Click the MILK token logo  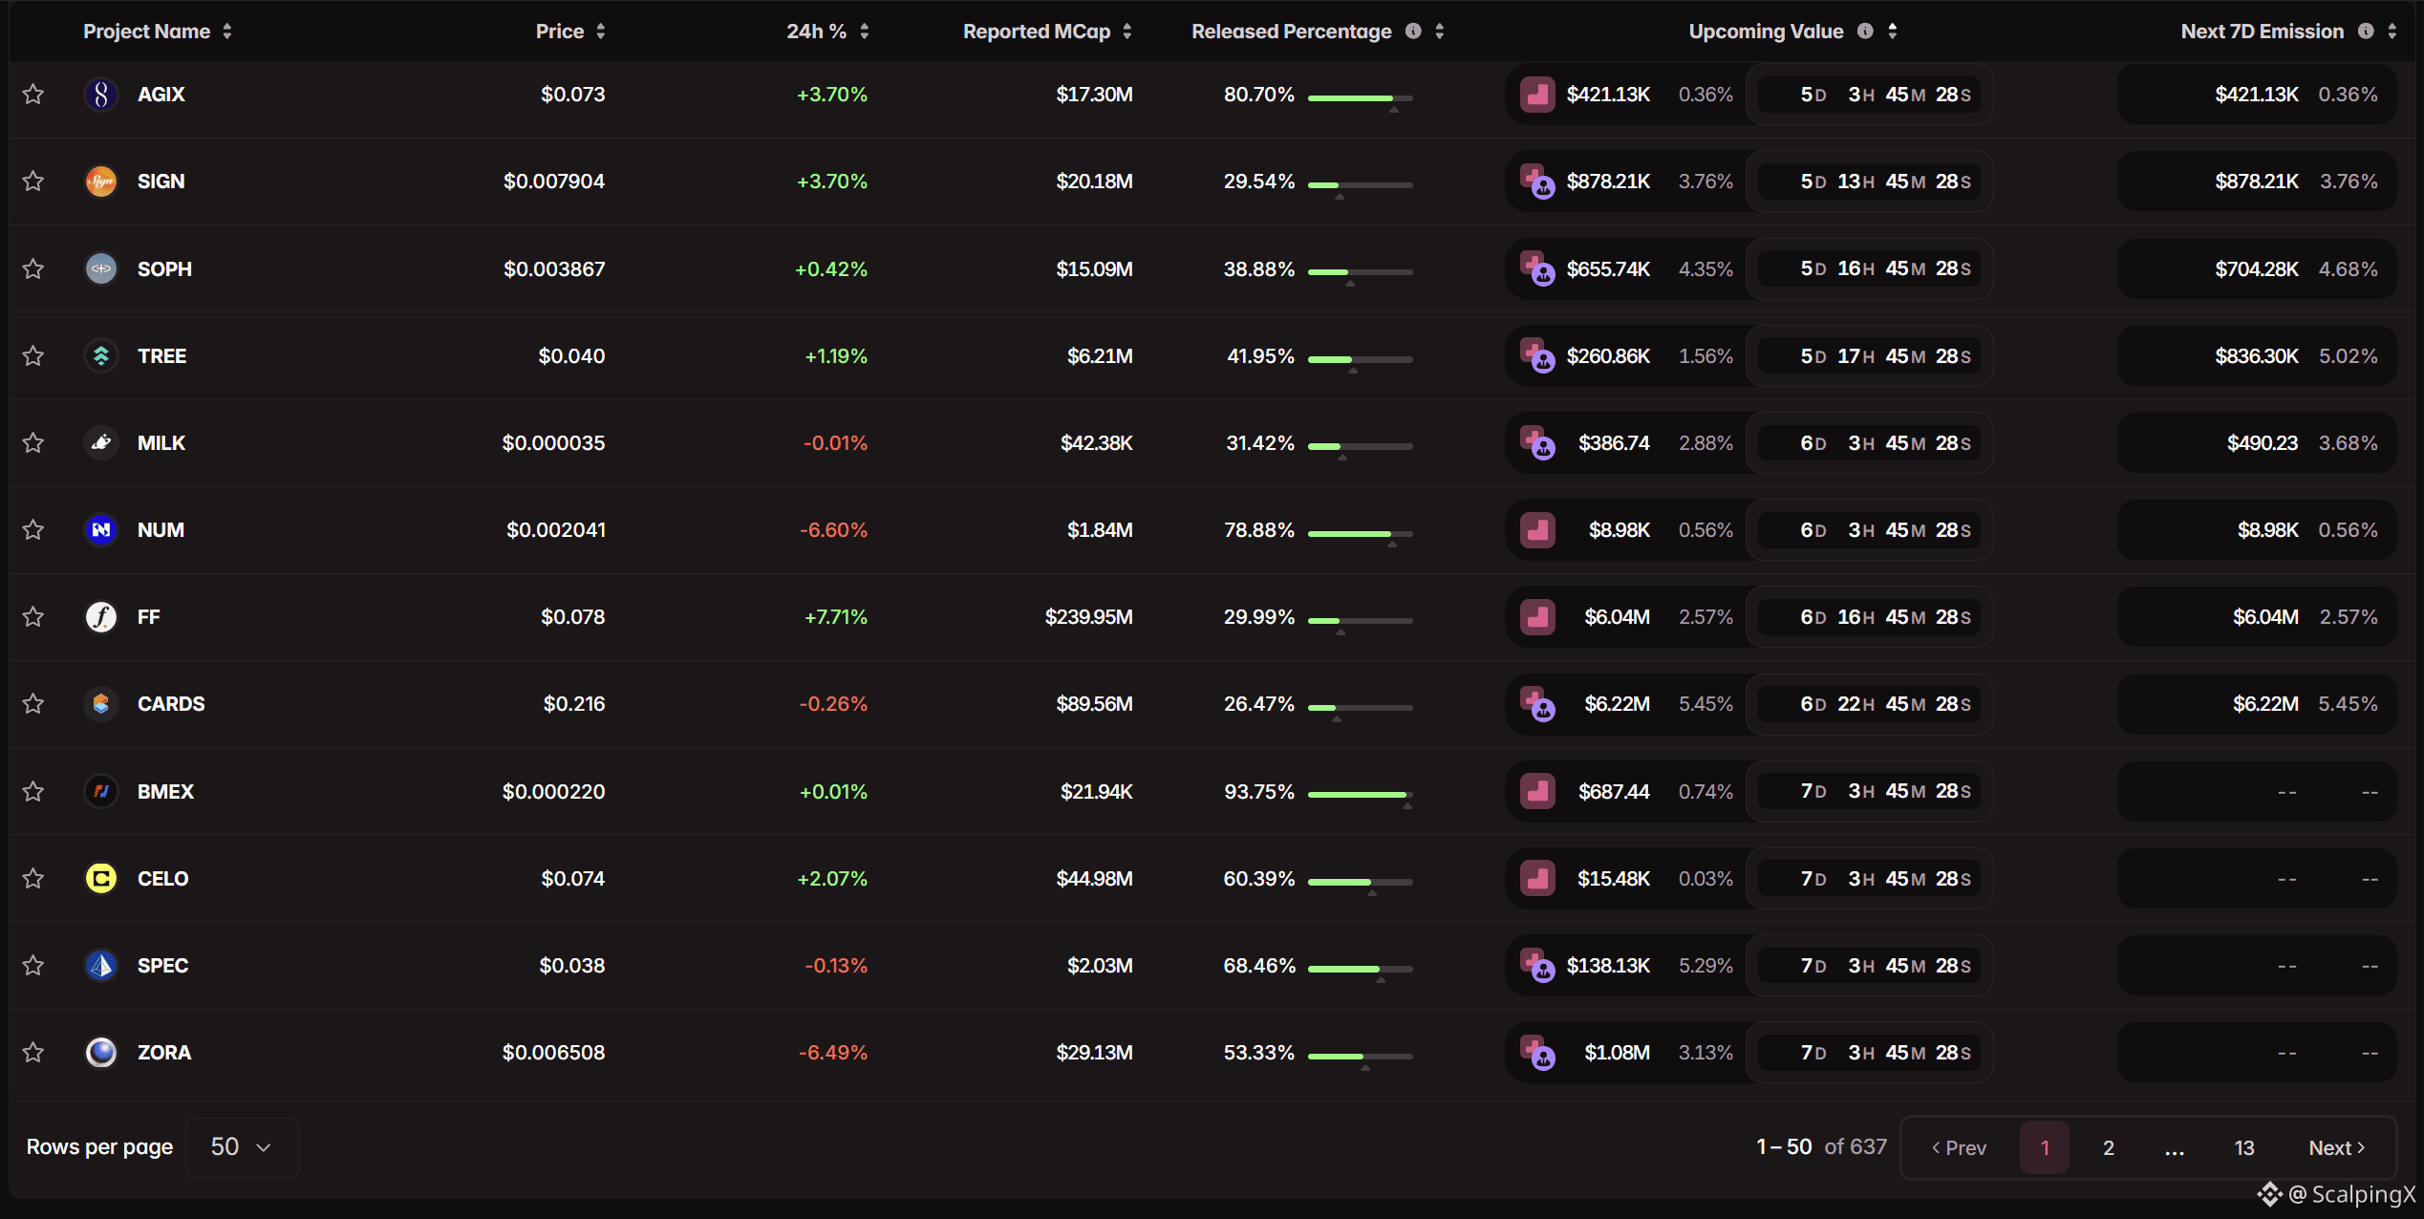[x=101, y=443]
